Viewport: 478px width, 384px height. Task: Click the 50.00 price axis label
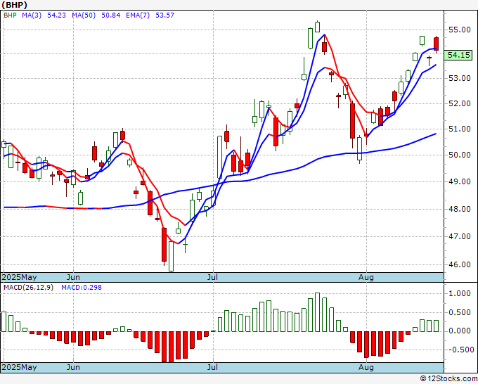pos(460,155)
